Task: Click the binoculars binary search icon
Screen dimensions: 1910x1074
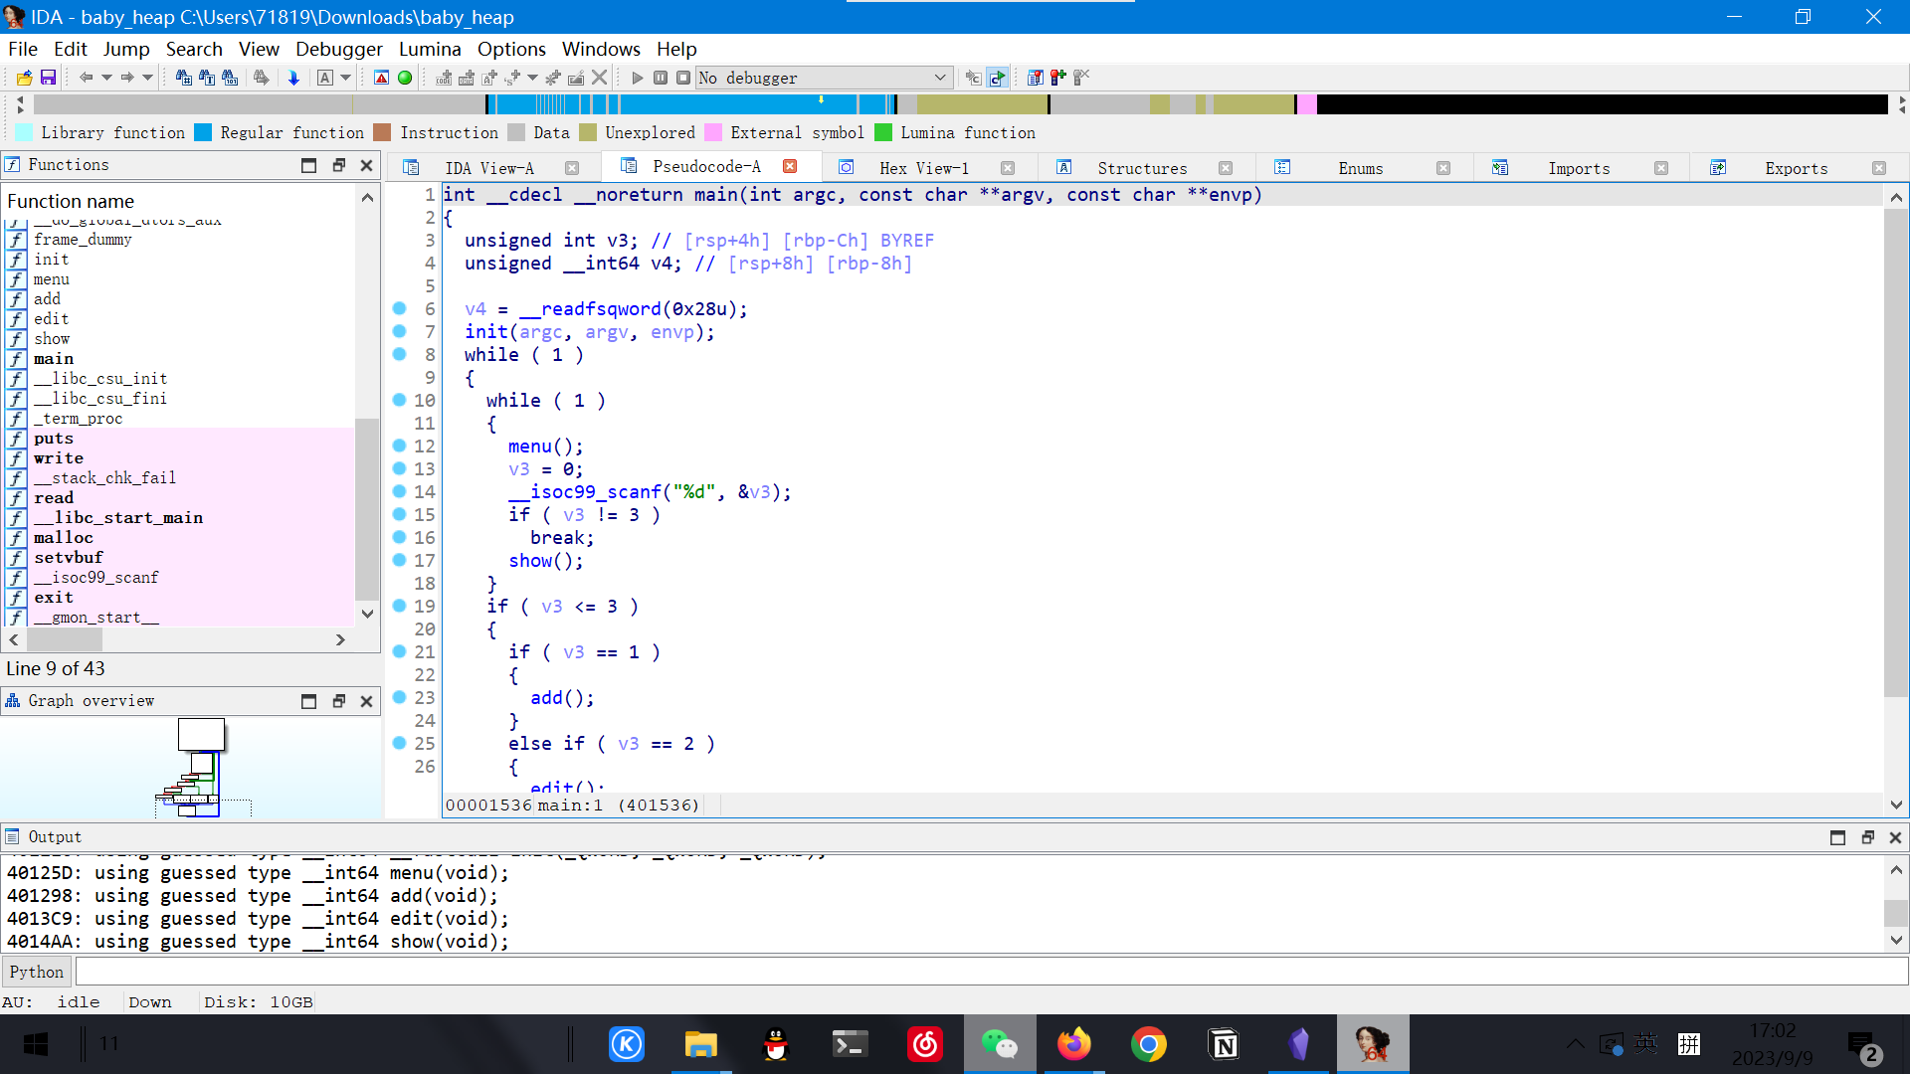Action: 230,78
